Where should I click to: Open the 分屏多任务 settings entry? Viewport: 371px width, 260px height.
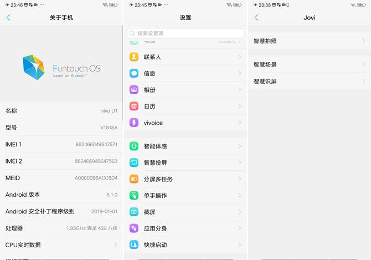[185, 179]
